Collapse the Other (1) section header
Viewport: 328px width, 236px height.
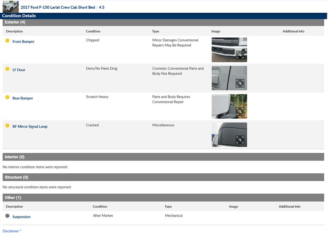[x=13, y=197]
